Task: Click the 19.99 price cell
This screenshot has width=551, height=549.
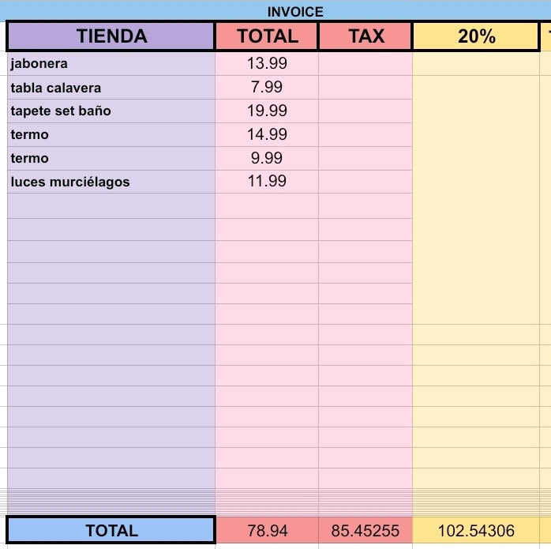Action: [x=267, y=111]
